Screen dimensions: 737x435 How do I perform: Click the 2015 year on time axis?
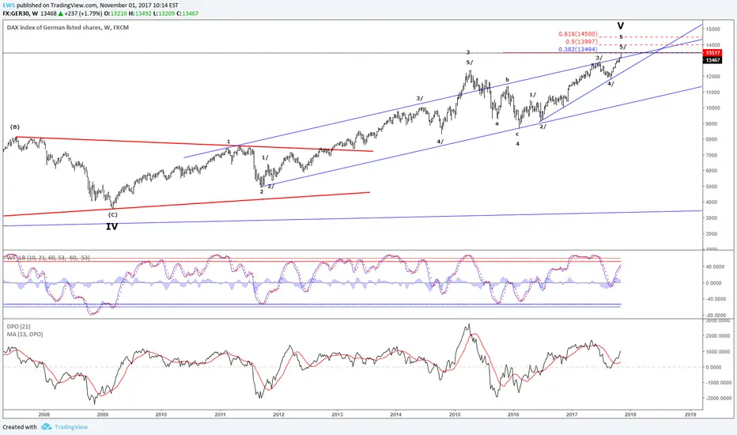click(455, 414)
